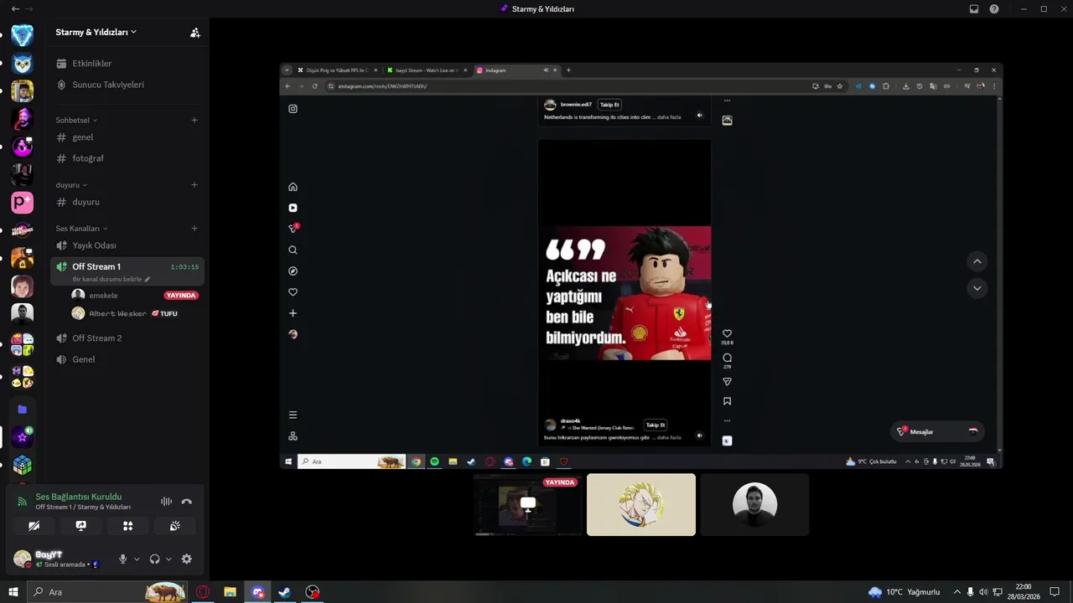Open the Discord inbox icon in title bar

click(x=974, y=9)
